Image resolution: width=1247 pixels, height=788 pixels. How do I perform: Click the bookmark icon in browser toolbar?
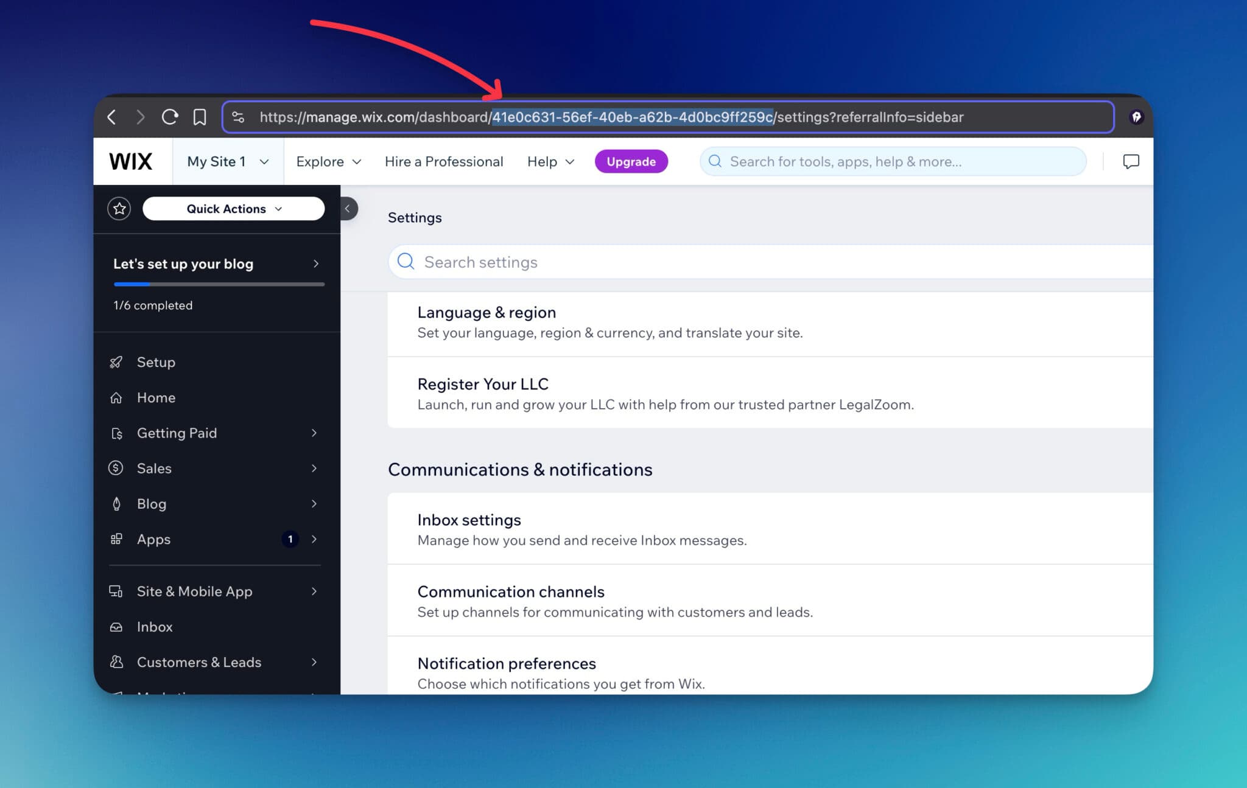199,117
